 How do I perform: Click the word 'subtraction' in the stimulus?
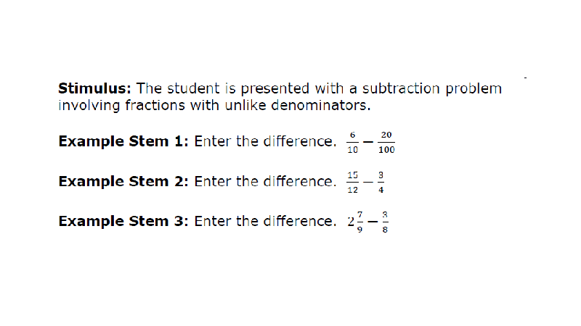pyautogui.click(x=401, y=88)
